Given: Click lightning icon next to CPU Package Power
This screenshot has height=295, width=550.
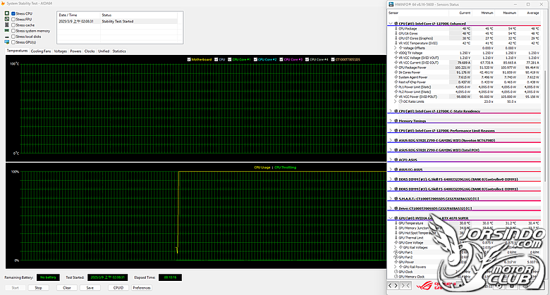Looking at the screenshot, I should coord(396,68).
